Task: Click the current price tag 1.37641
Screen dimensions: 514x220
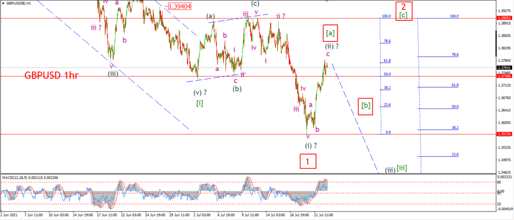Action: pyautogui.click(x=504, y=68)
